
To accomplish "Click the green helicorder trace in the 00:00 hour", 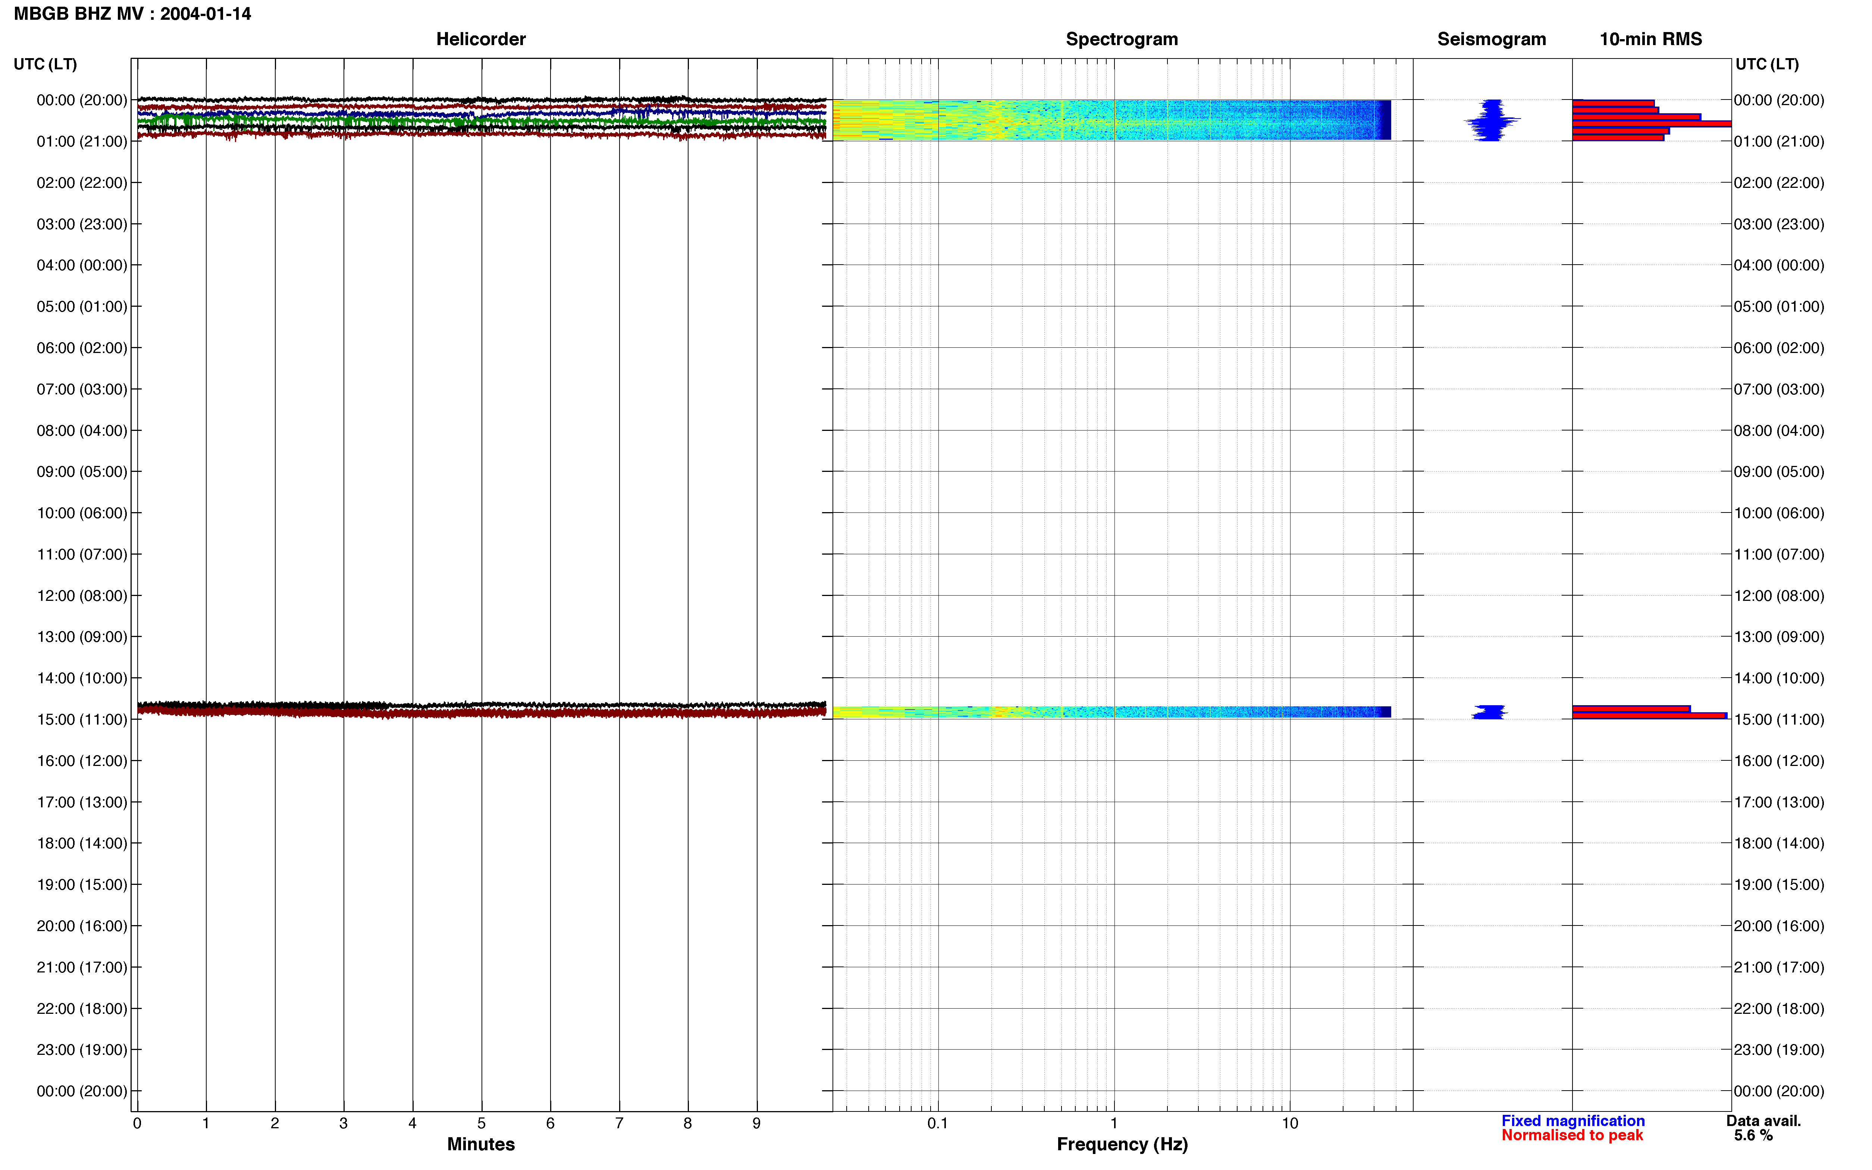I will point(482,122).
